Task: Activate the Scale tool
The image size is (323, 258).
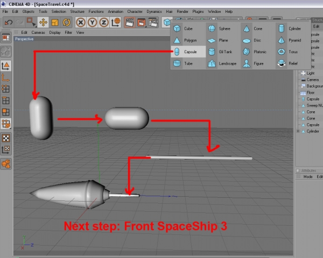Action: pyautogui.click(x=55, y=22)
